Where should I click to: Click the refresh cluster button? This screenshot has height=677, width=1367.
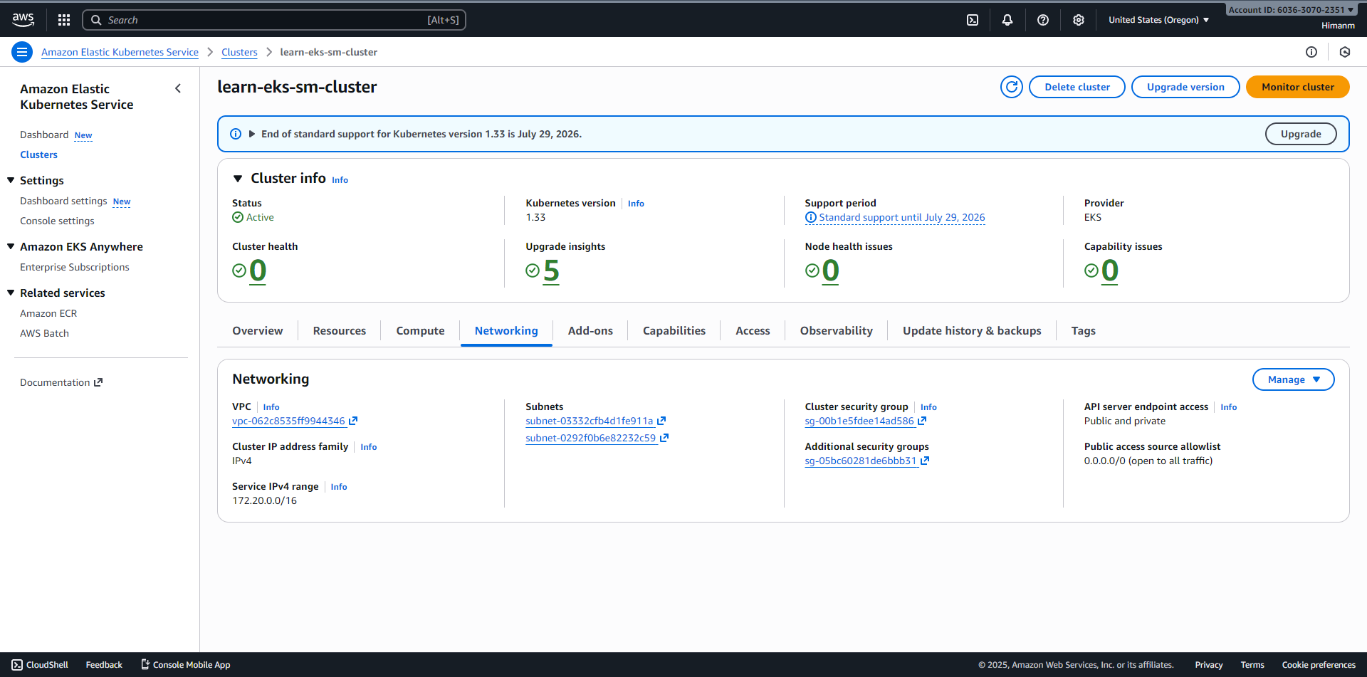coord(1011,87)
